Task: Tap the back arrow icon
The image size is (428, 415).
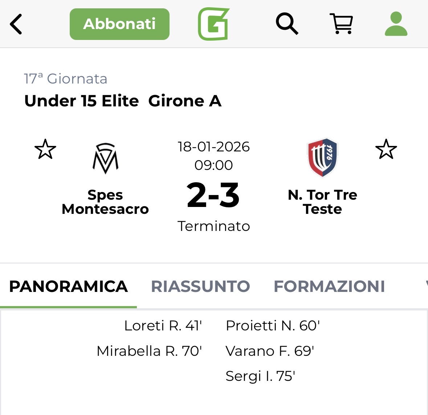Action: (x=16, y=24)
